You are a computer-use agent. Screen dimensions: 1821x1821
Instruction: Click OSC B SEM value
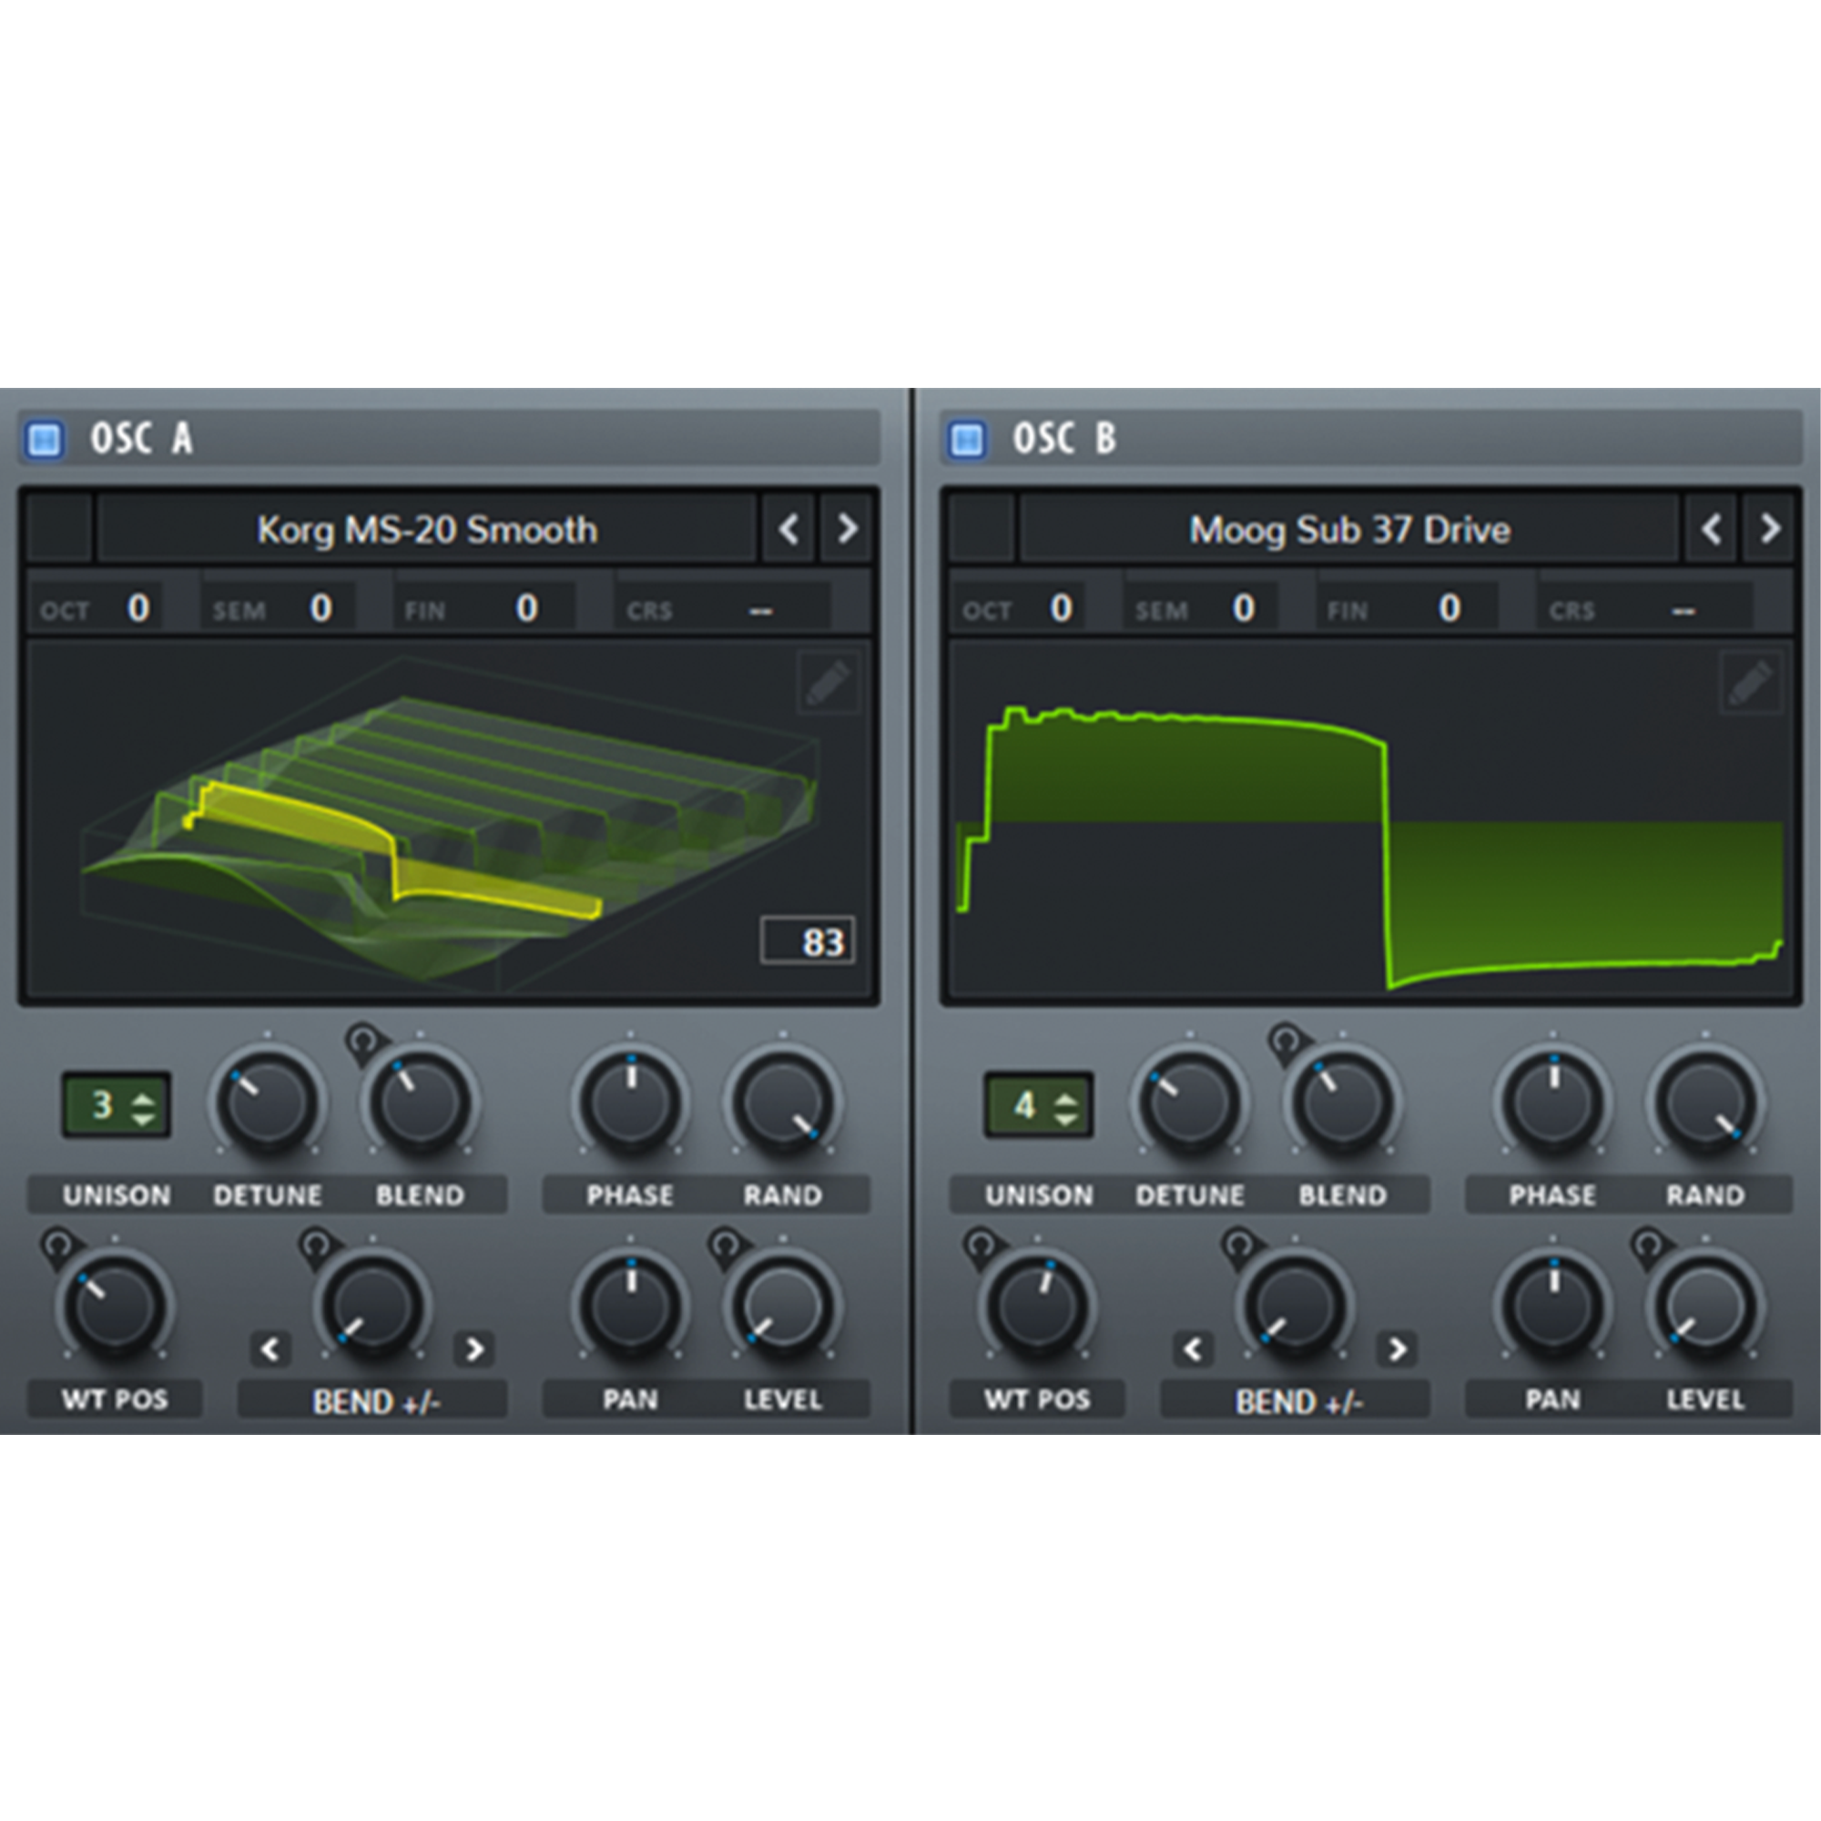1243,608
